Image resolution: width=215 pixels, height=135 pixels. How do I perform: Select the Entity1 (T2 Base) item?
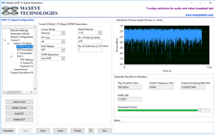[x=23, y=44]
